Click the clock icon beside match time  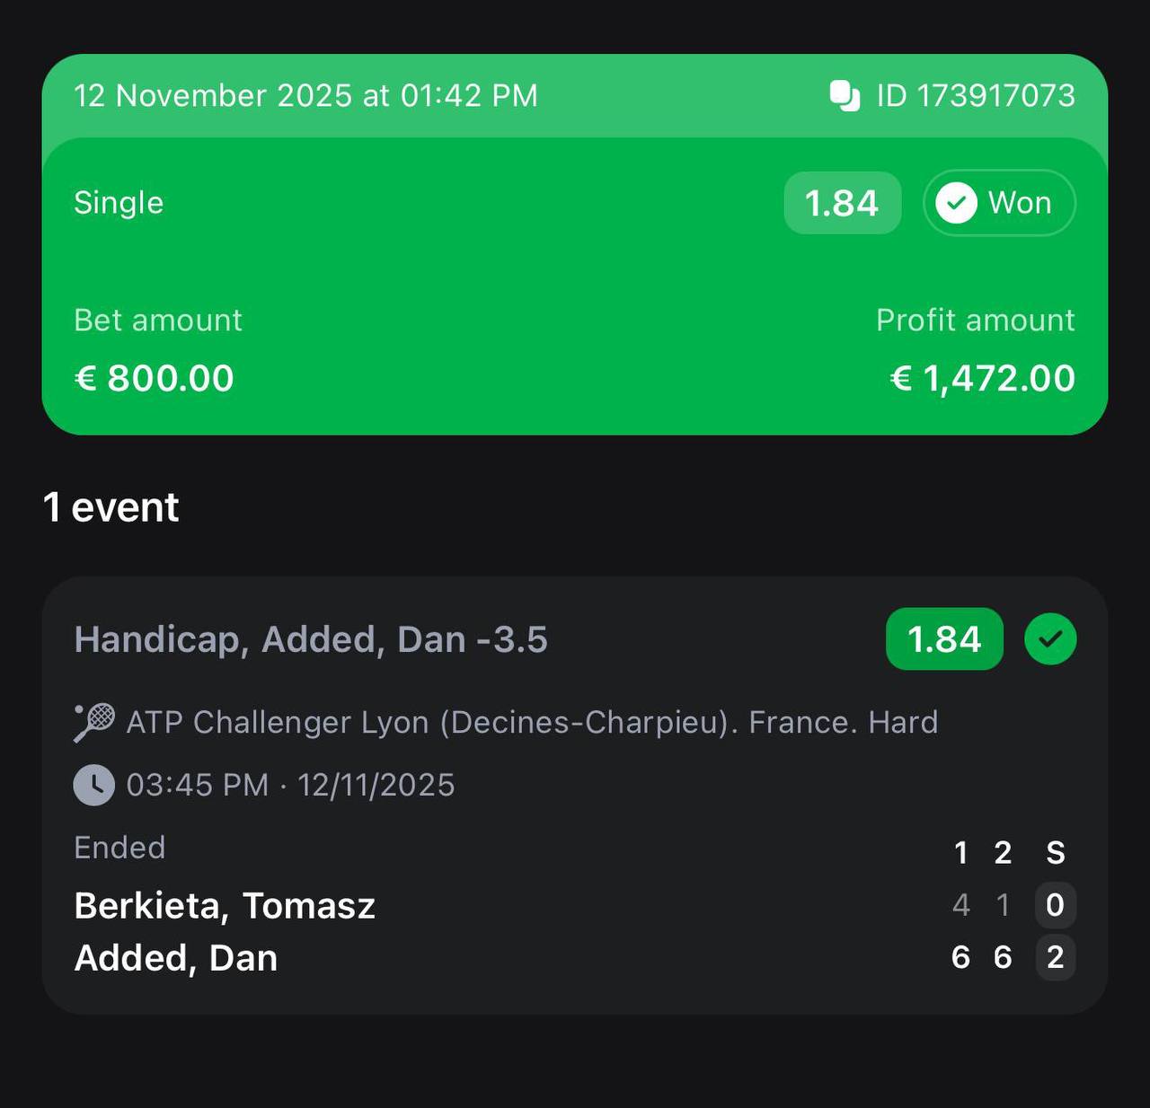[94, 785]
